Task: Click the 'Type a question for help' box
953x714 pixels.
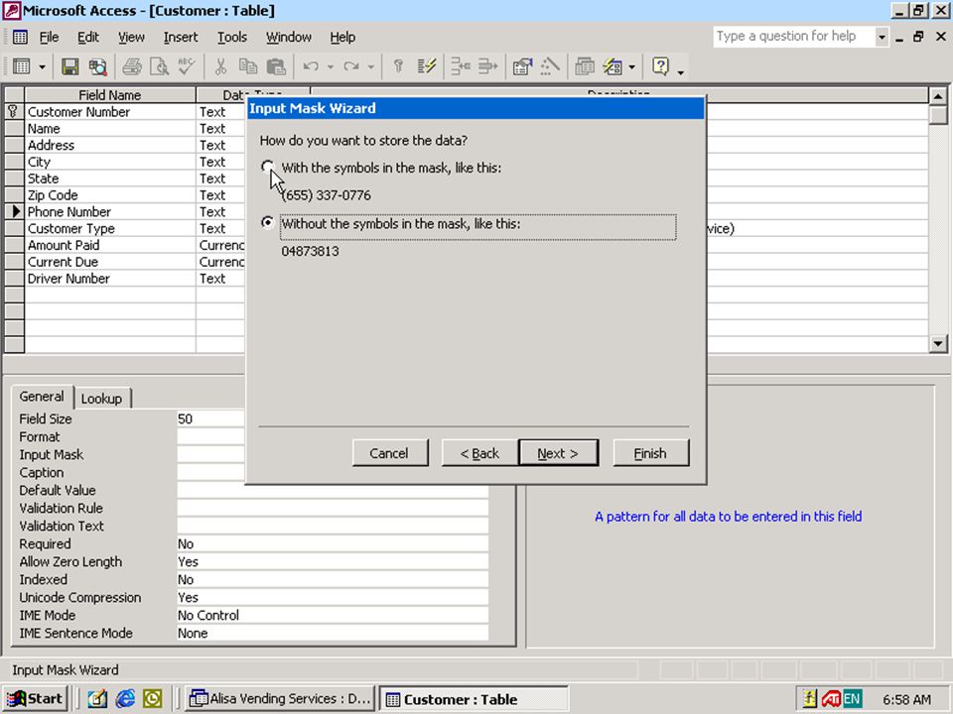Action: (794, 37)
